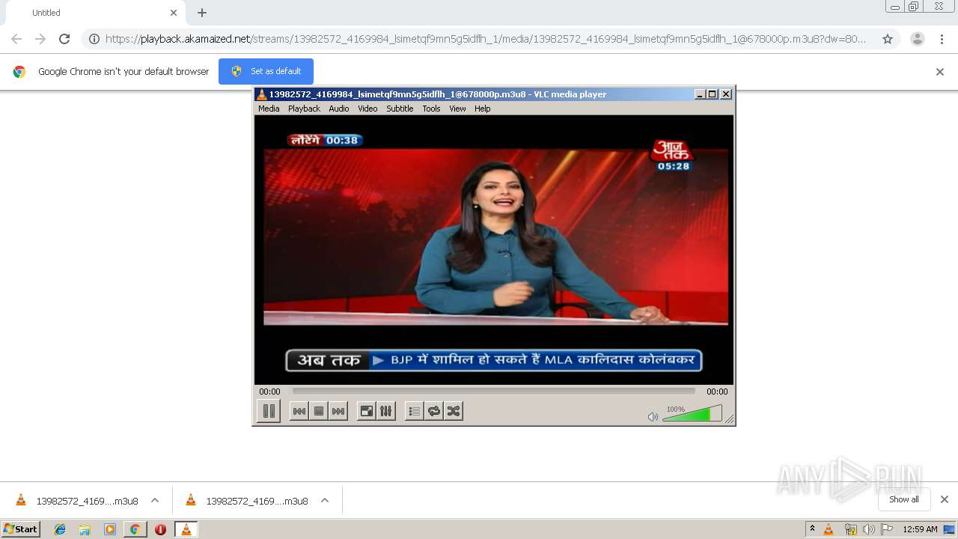Switch to VLC taskbar button

coord(186,529)
